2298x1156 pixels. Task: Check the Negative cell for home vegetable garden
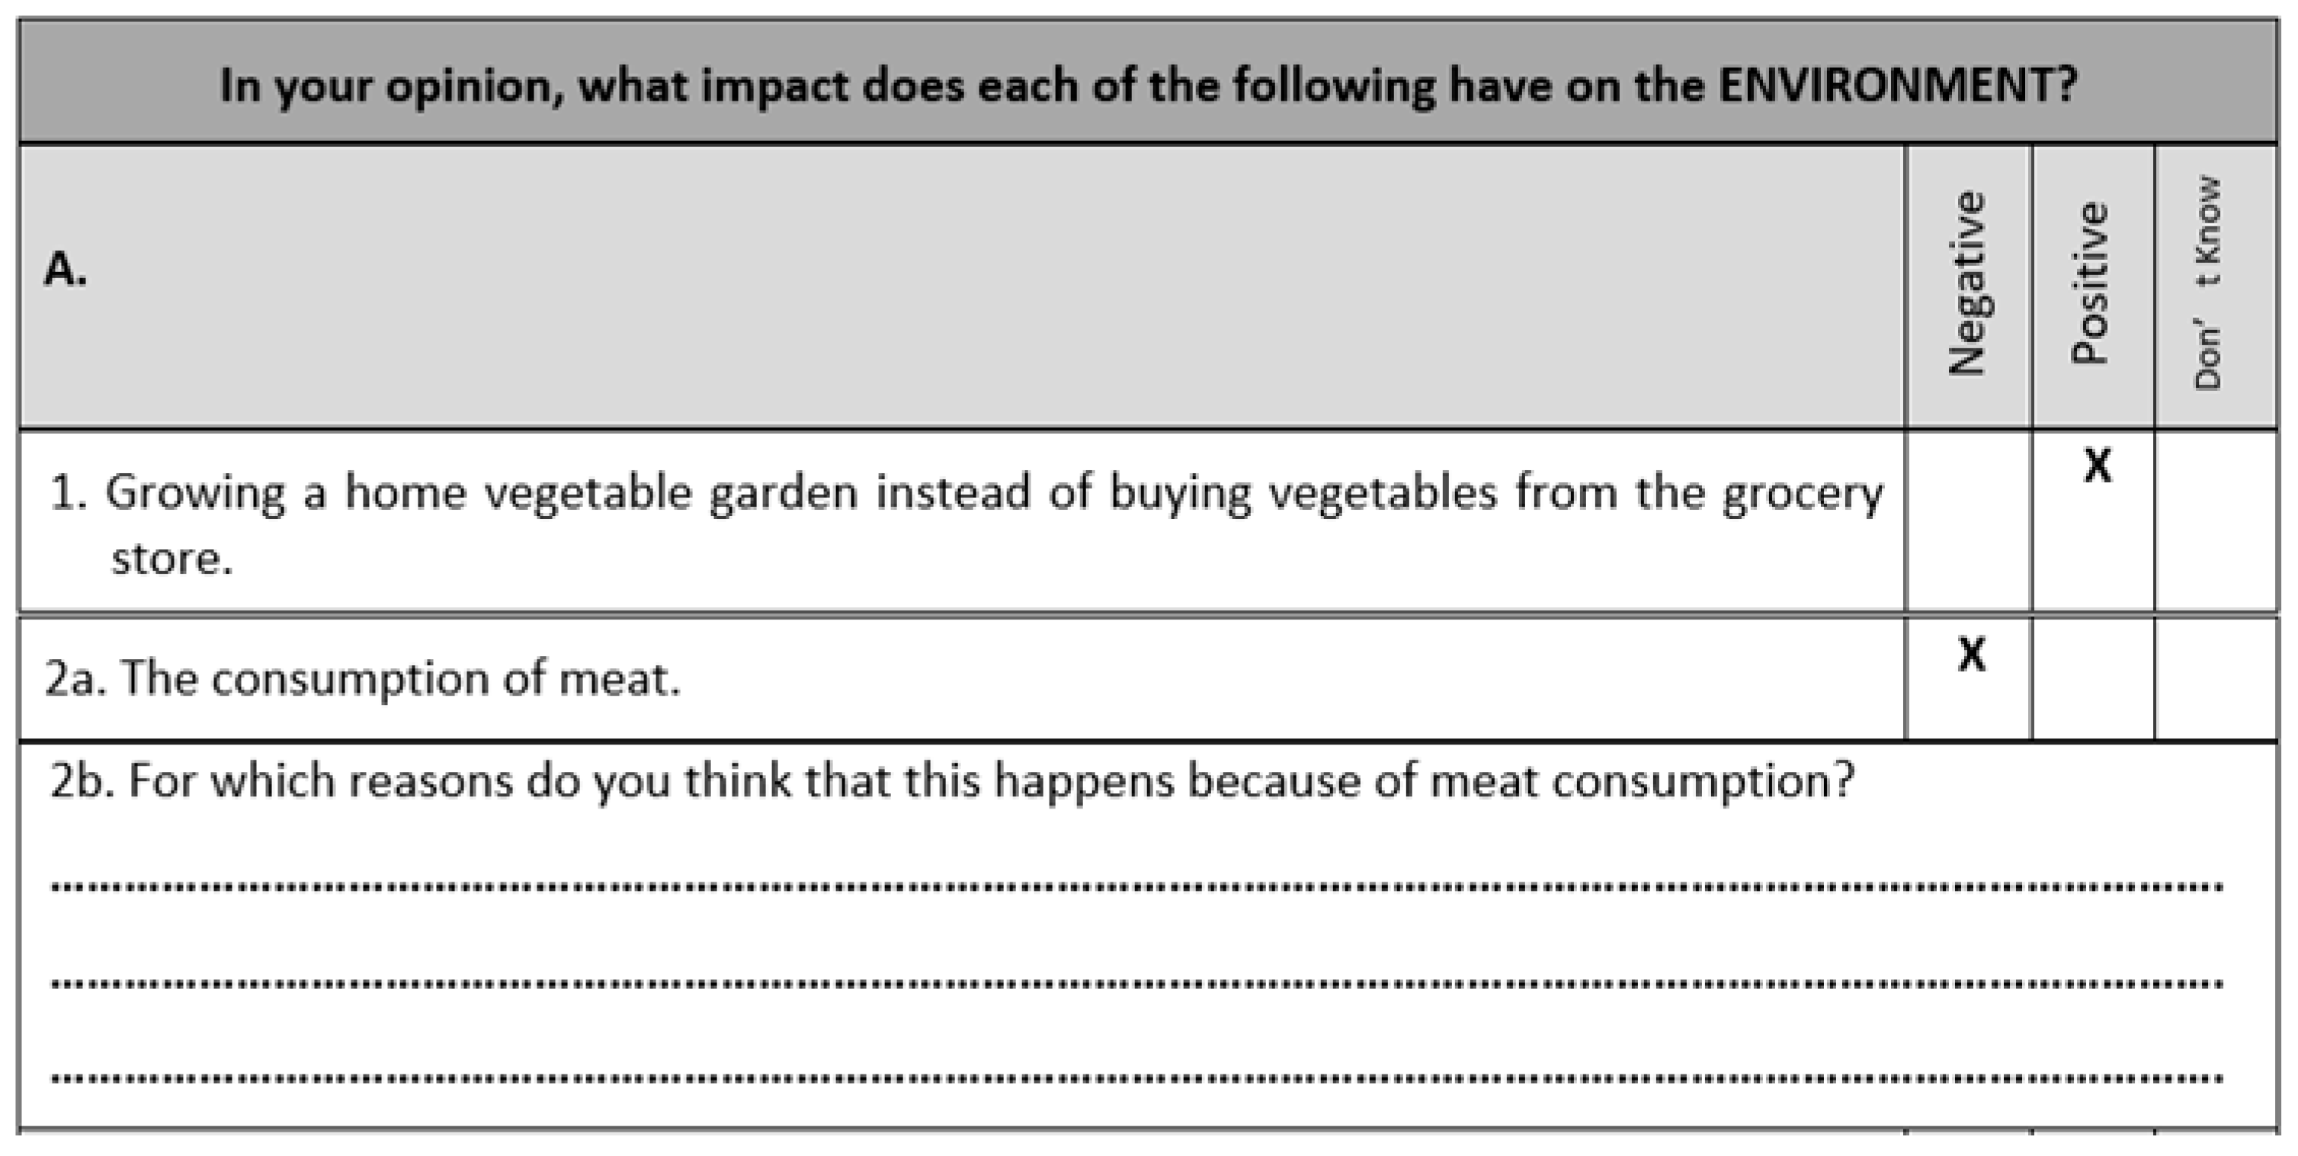click(x=1969, y=522)
